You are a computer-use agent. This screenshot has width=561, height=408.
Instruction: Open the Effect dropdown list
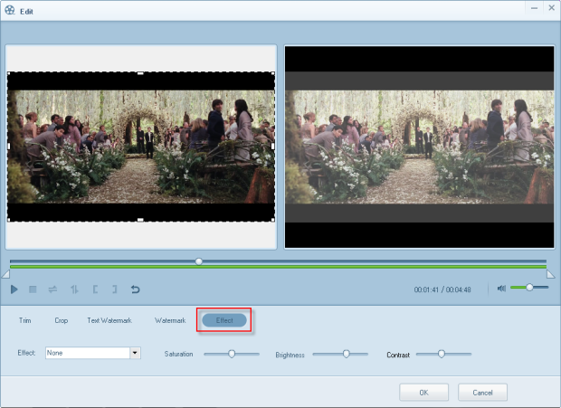click(x=135, y=353)
